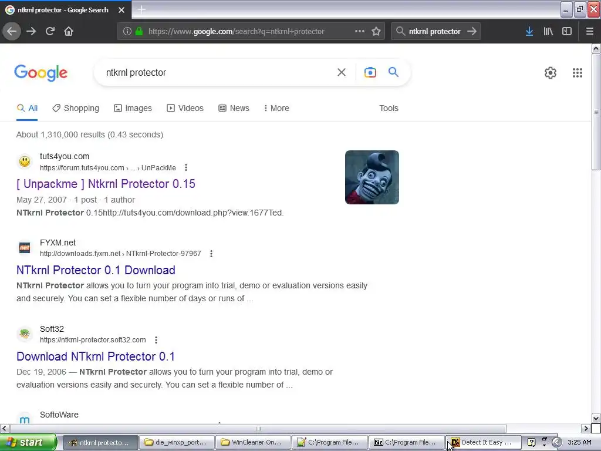Open the search Tools options
Image resolution: width=601 pixels, height=451 pixels.
click(x=389, y=108)
